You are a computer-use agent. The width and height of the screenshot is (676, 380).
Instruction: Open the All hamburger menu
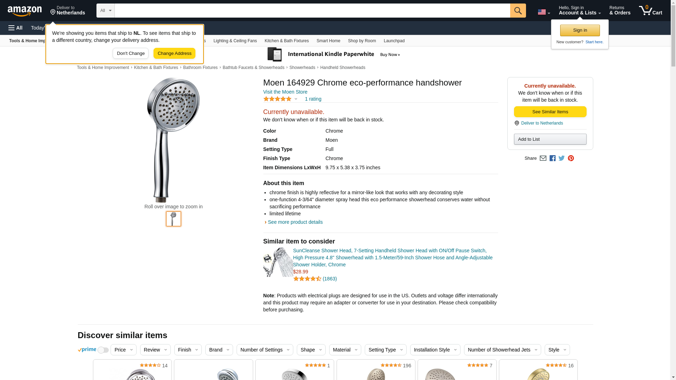[15, 28]
